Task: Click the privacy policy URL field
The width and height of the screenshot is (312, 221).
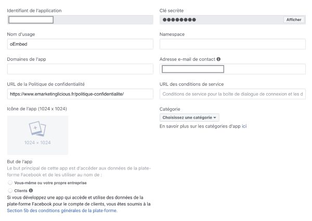Action: tap(80, 94)
